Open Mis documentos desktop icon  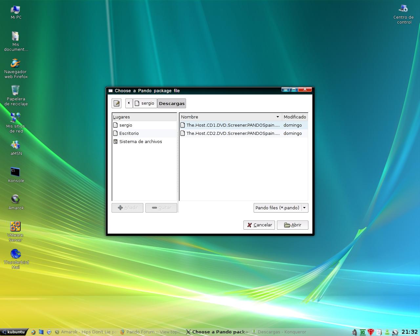click(x=16, y=41)
